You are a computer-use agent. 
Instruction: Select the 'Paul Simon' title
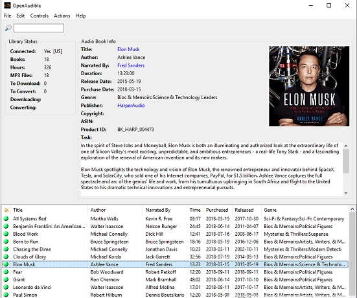25,295
